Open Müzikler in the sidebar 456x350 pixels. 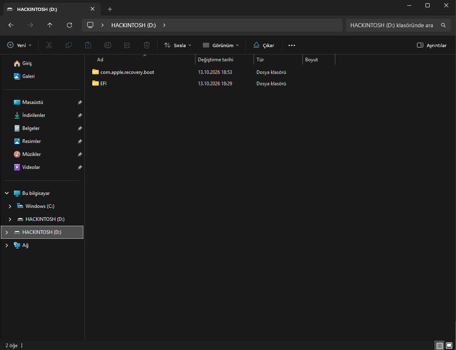coord(42,154)
